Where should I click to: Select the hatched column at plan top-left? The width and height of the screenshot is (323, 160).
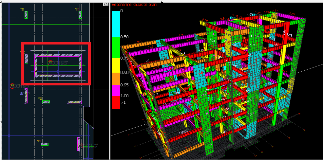(x=26, y=15)
